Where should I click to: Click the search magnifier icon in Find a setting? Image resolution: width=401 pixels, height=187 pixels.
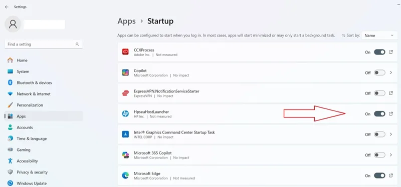(77, 44)
